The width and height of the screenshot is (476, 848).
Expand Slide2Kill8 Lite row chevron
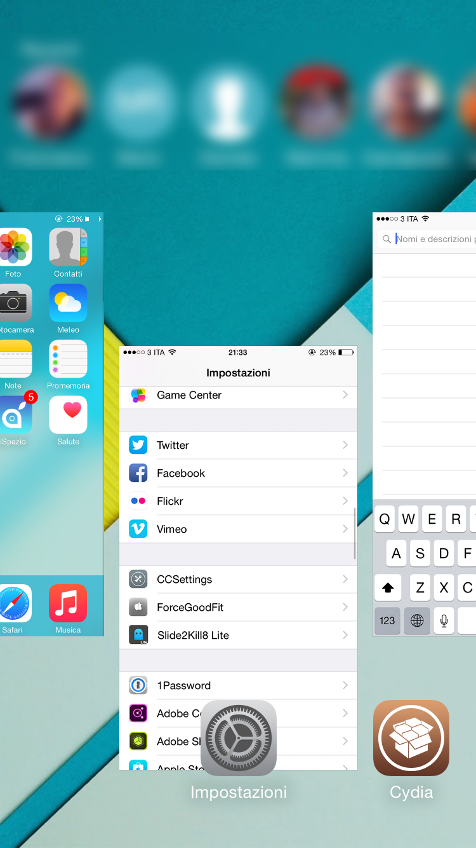click(x=345, y=635)
